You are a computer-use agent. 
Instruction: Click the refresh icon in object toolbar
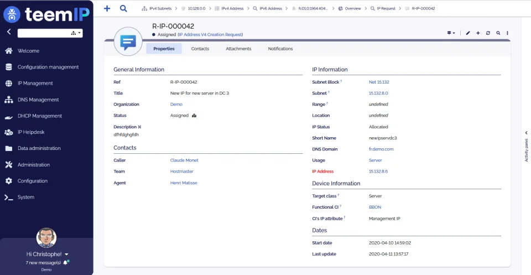488,33
